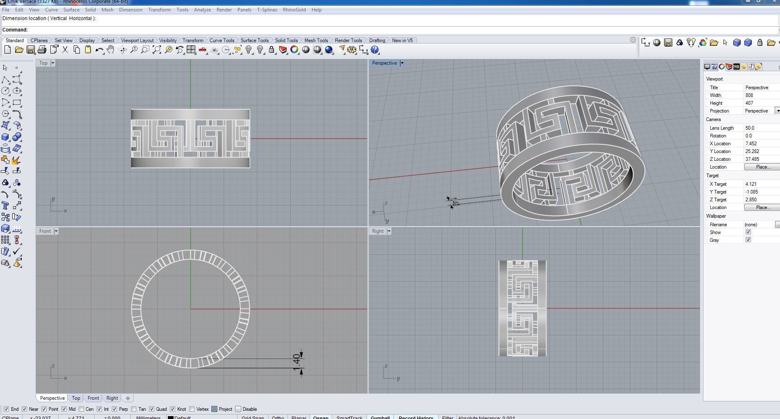780x419 pixels.
Task: Toggle the Near osnap checkbox
Action: (x=24, y=409)
